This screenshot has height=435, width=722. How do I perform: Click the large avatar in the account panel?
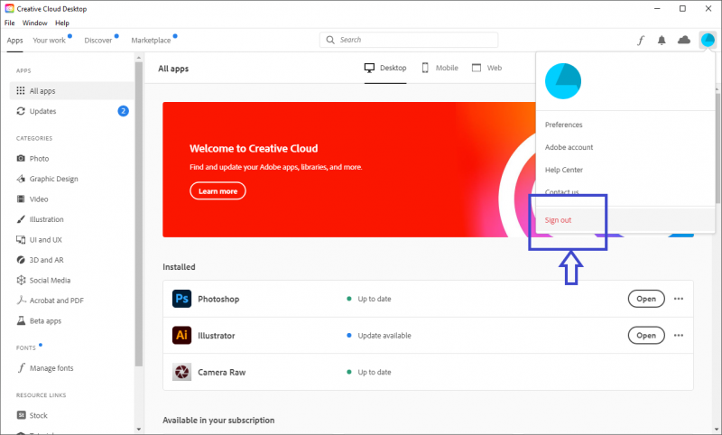[562, 81]
